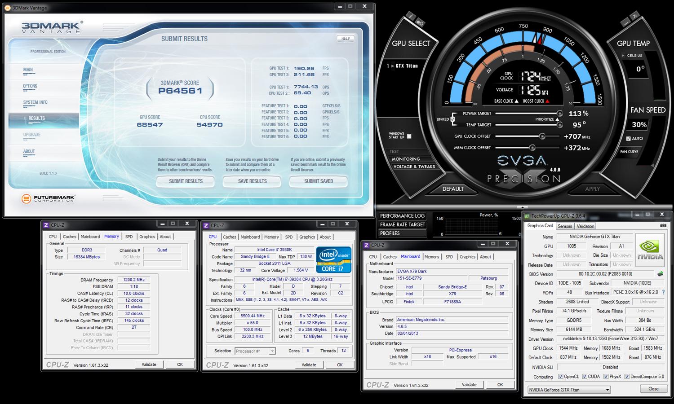The height and width of the screenshot is (404, 674).
Task: Open the Performance Log section
Action: tap(403, 216)
